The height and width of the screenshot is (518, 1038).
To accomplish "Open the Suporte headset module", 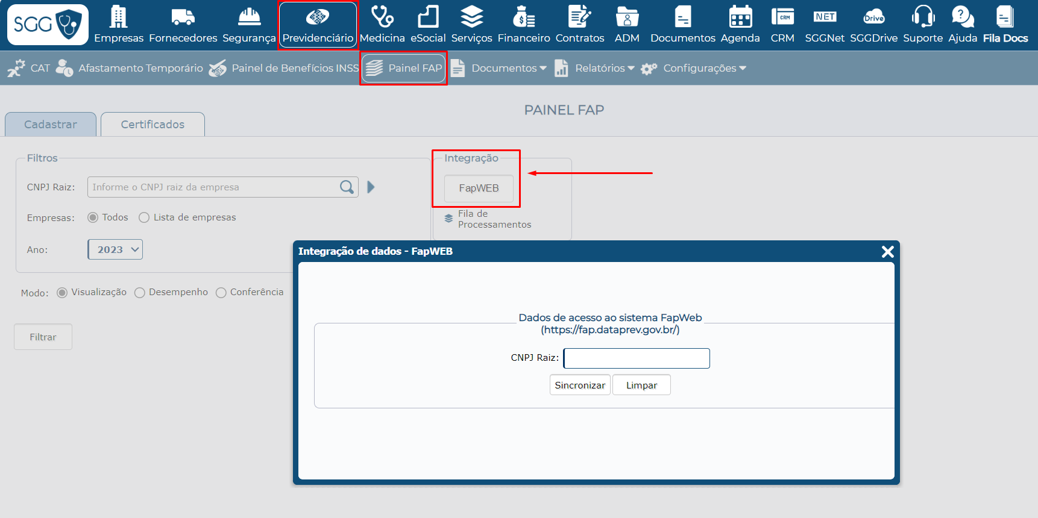I will (x=923, y=25).
